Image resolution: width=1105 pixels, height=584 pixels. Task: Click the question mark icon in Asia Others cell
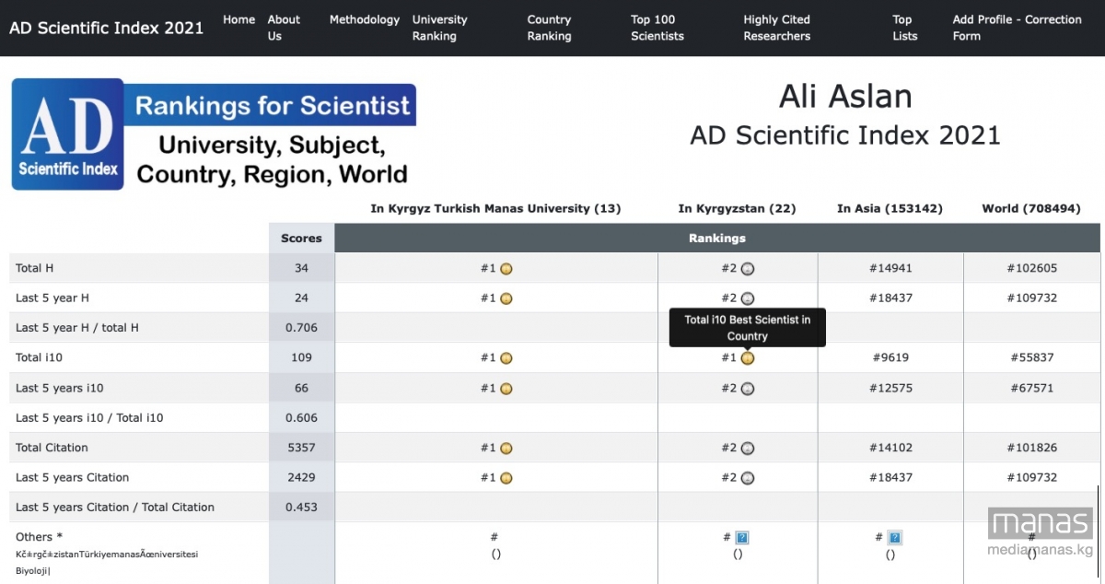point(895,538)
